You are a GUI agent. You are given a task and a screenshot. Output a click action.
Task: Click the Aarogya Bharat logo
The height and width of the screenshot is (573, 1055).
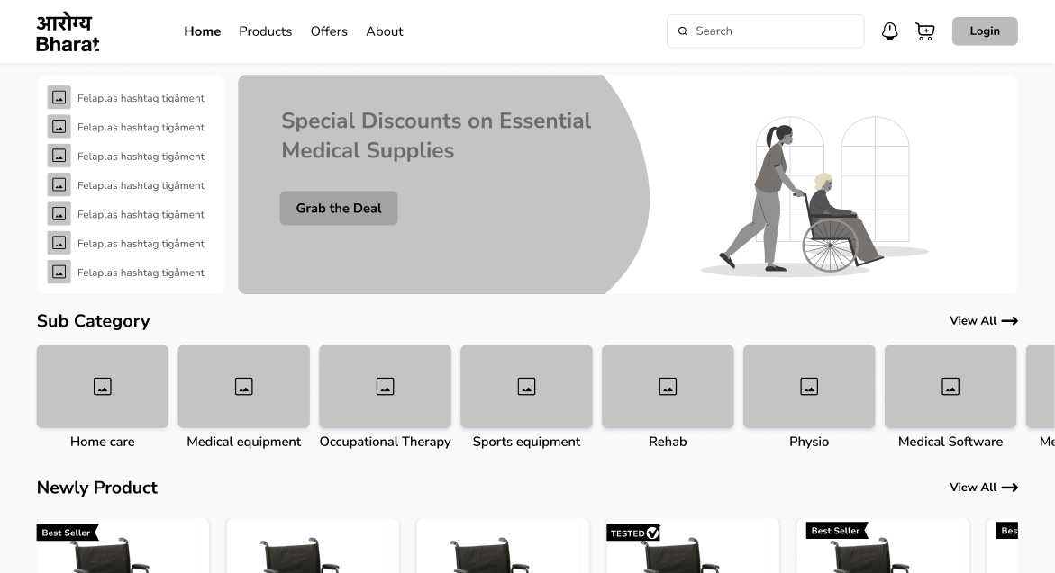68,32
